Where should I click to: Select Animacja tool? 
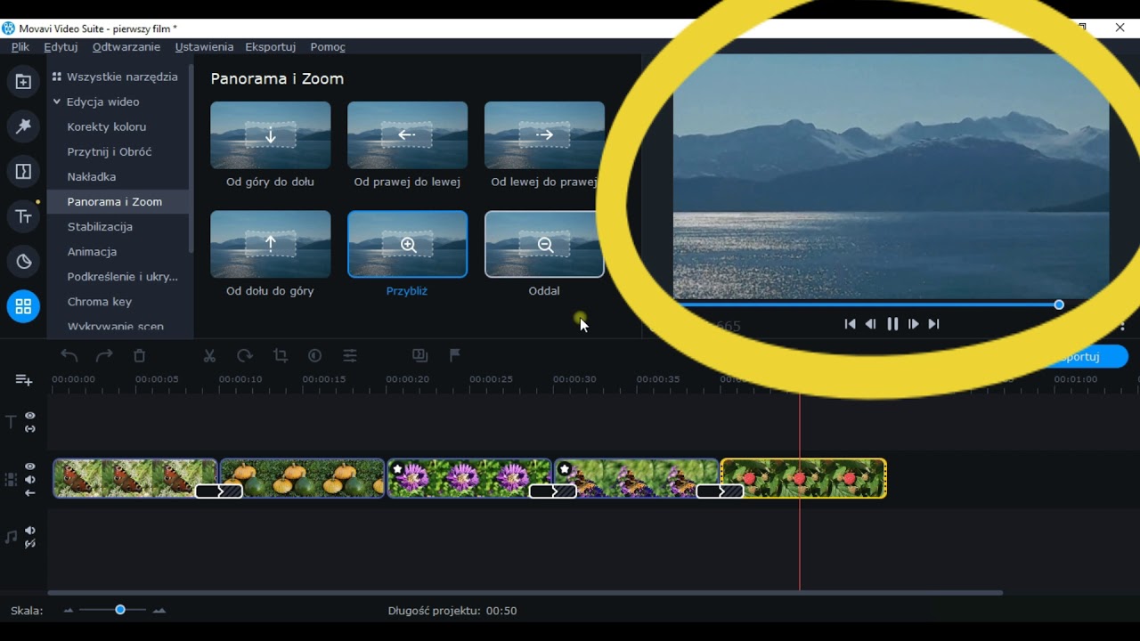92,251
